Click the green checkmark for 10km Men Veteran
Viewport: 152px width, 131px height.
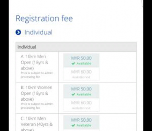coord(73,125)
